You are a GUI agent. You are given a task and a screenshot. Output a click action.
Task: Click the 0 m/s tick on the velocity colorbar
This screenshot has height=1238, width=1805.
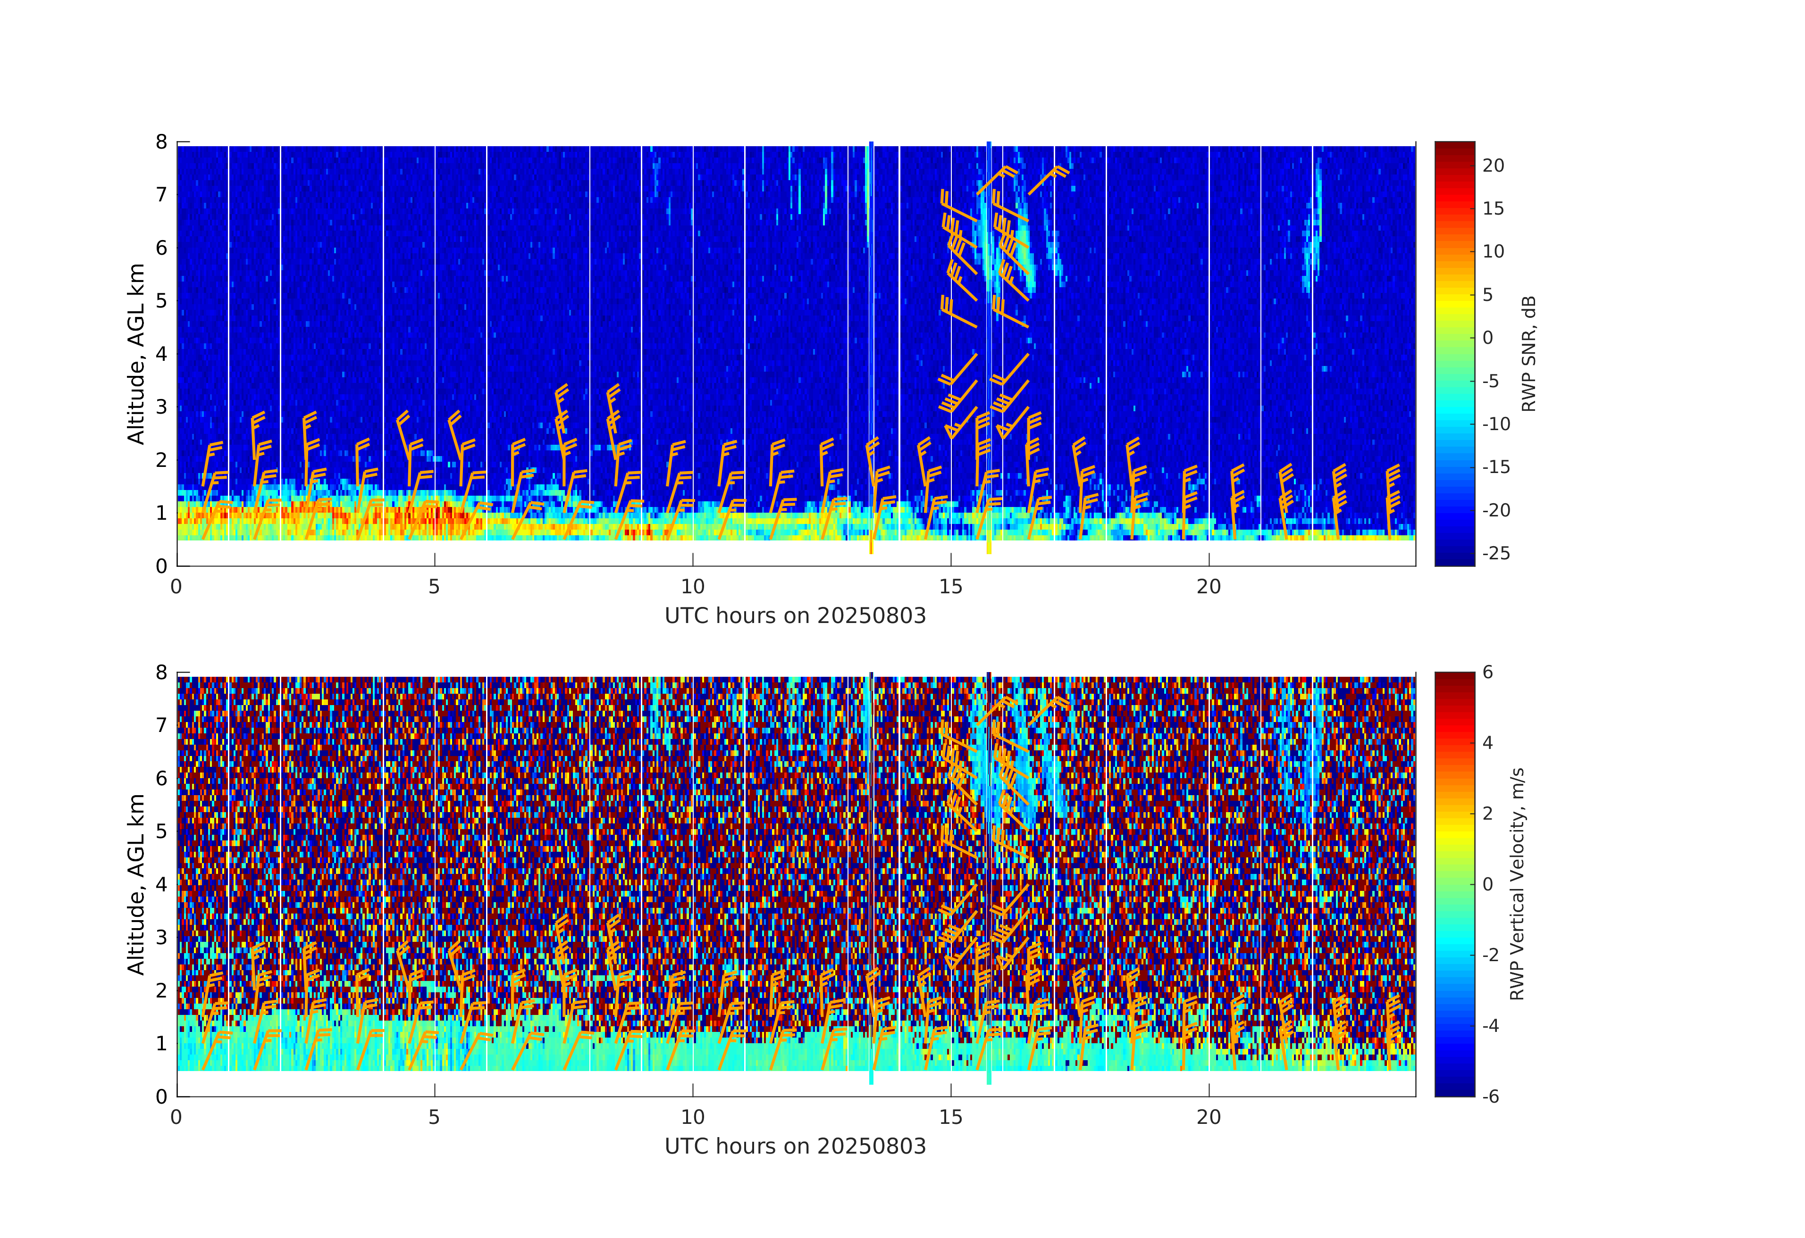click(1488, 884)
